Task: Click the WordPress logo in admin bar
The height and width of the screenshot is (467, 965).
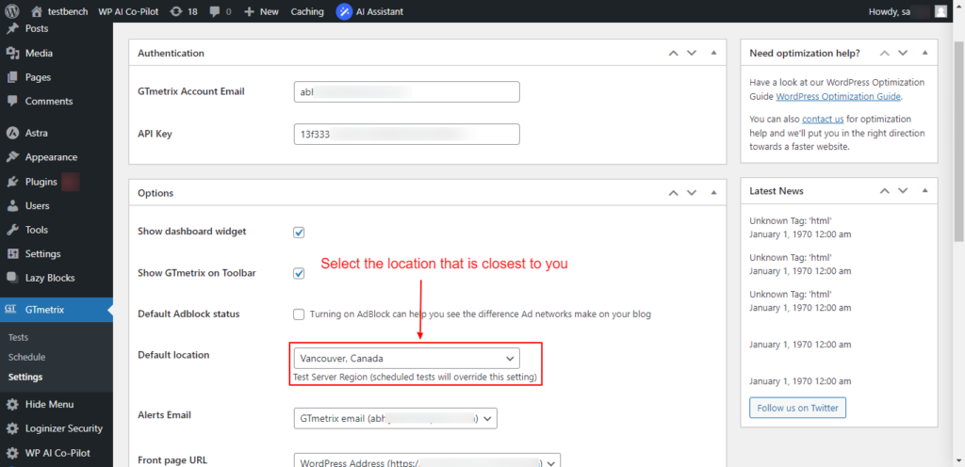Action: tap(12, 11)
